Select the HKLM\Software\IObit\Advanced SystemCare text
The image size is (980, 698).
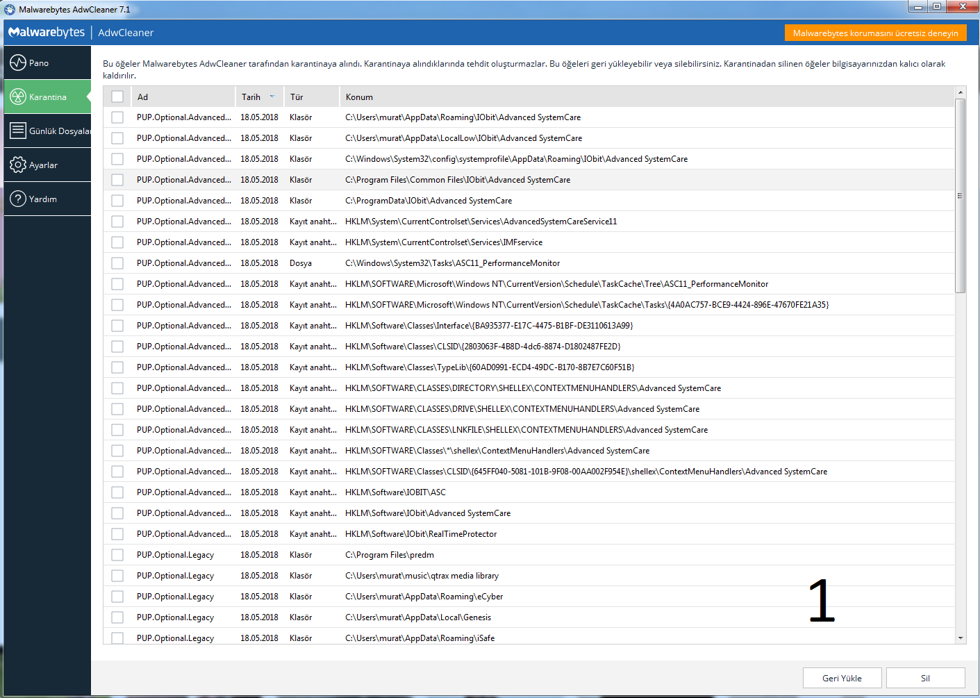428,513
